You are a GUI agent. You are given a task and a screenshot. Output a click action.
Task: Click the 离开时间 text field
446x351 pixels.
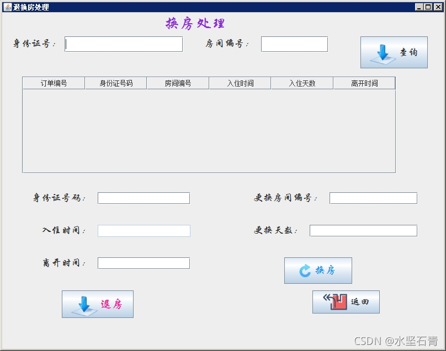144,263
